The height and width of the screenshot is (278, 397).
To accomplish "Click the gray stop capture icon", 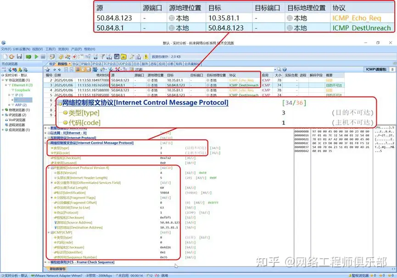I will 42,57.
